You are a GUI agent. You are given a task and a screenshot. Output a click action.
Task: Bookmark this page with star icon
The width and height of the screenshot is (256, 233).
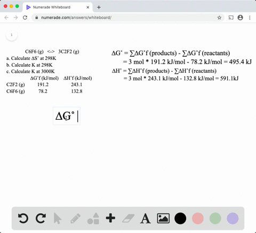219,18
